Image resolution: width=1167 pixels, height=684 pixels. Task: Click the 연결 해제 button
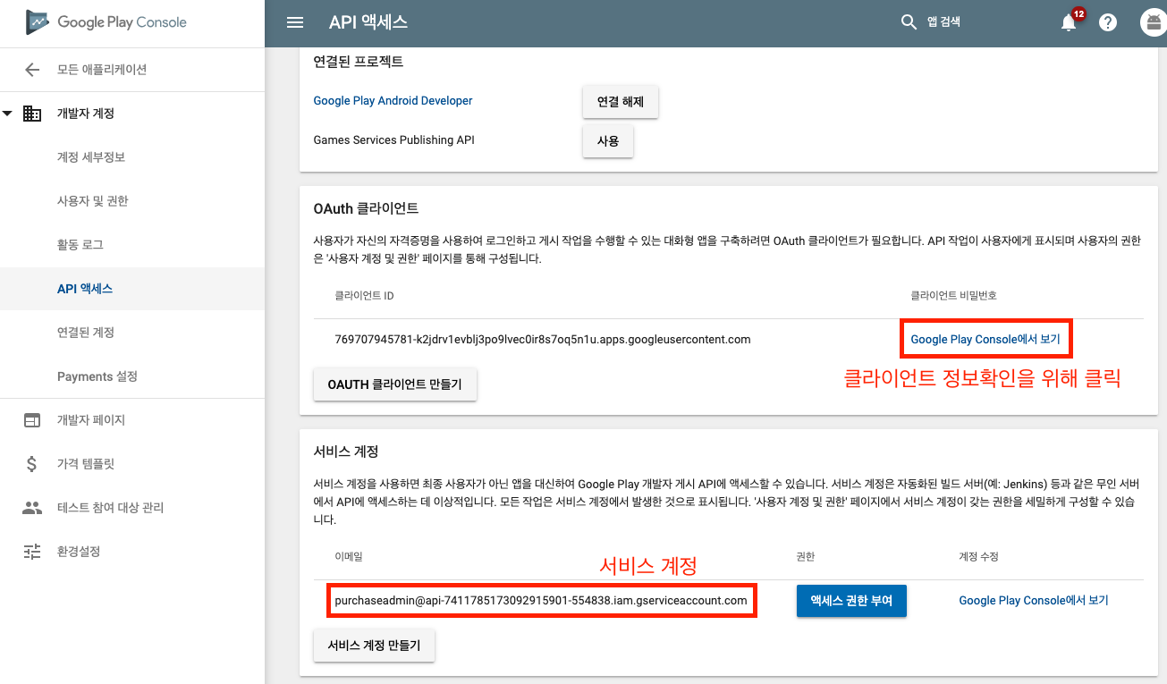pyautogui.click(x=621, y=102)
